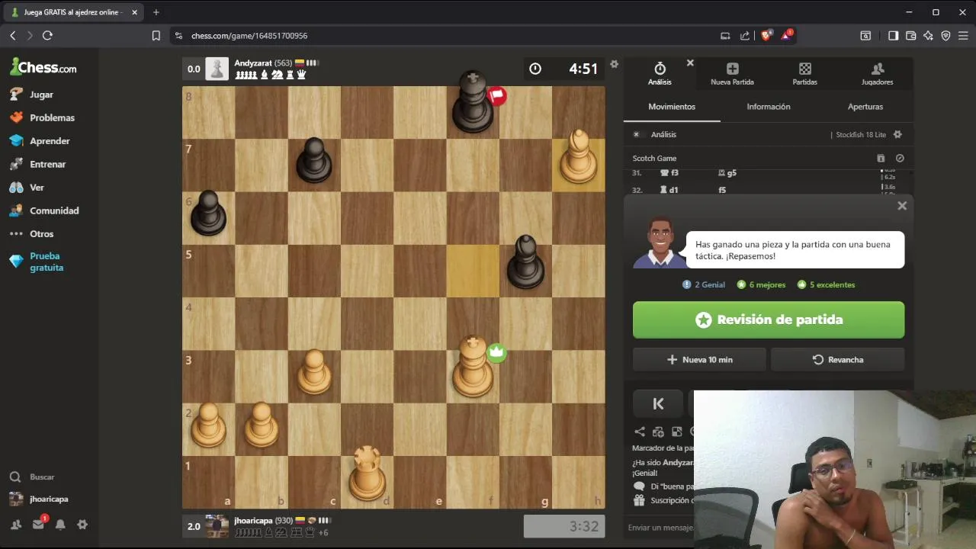Open the Partidas tab

(x=804, y=73)
